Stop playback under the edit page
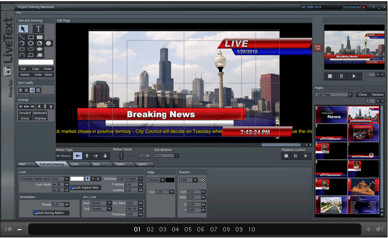Image resolution: width=388 pixels, height=238 pixels. coord(286,156)
